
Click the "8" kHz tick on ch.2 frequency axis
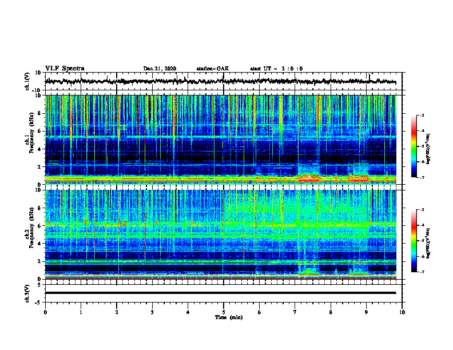click(39, 208)
